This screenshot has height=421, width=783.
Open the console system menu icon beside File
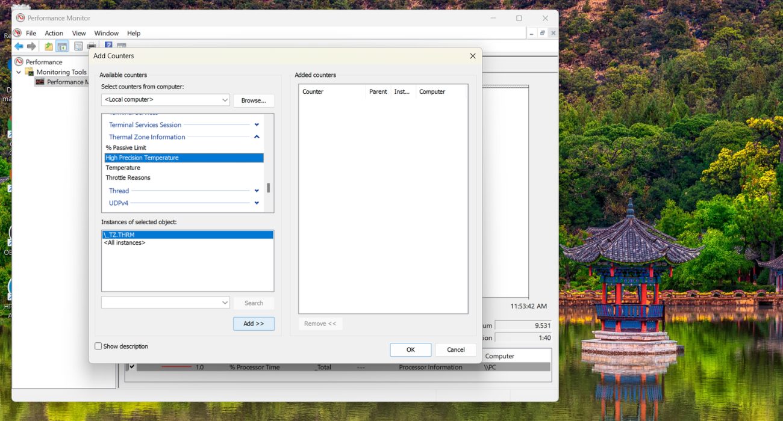coord(17,33)
